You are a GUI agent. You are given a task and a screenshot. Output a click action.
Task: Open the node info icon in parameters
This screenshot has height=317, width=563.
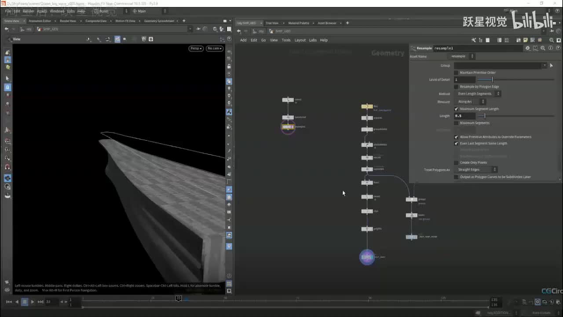click(x=550, y=48)
